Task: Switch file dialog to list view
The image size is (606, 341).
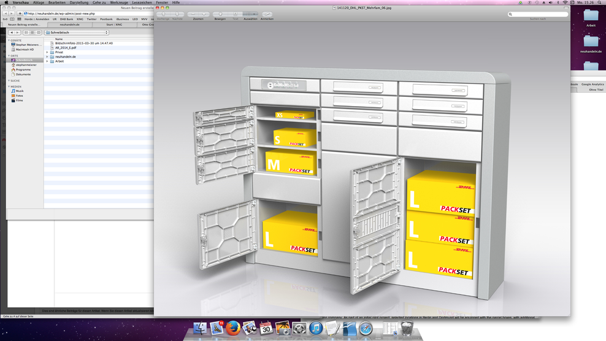Action: tap(32, 33)
